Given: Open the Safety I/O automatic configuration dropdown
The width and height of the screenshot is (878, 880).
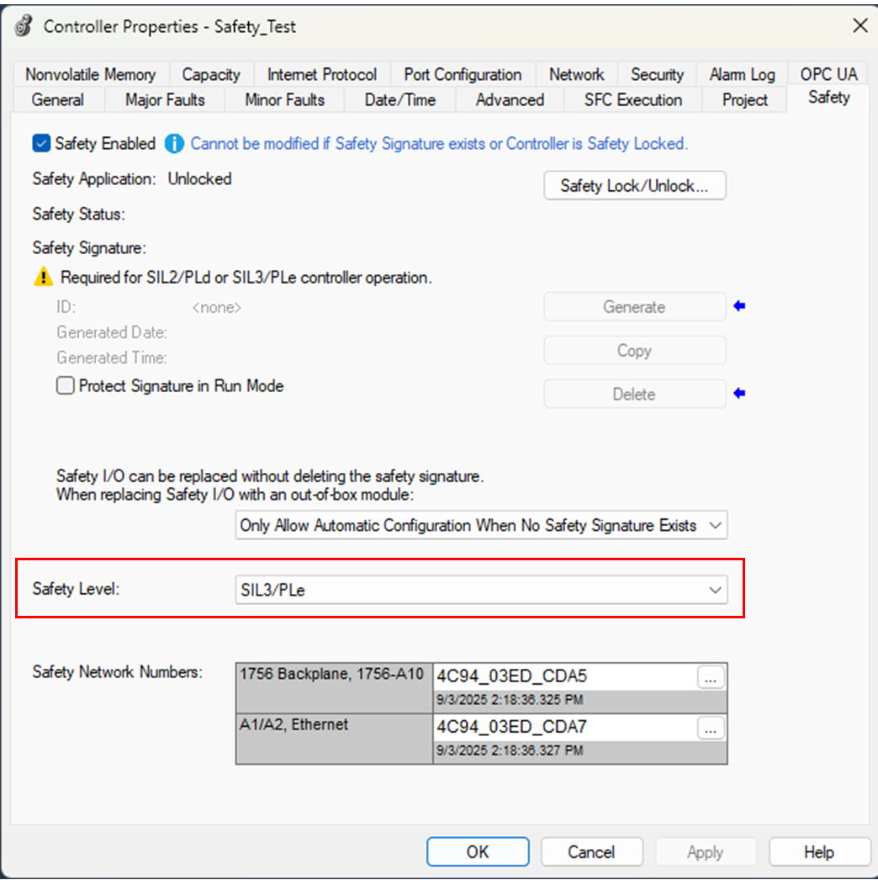Looking at the screenshot, I should [715, 526].
